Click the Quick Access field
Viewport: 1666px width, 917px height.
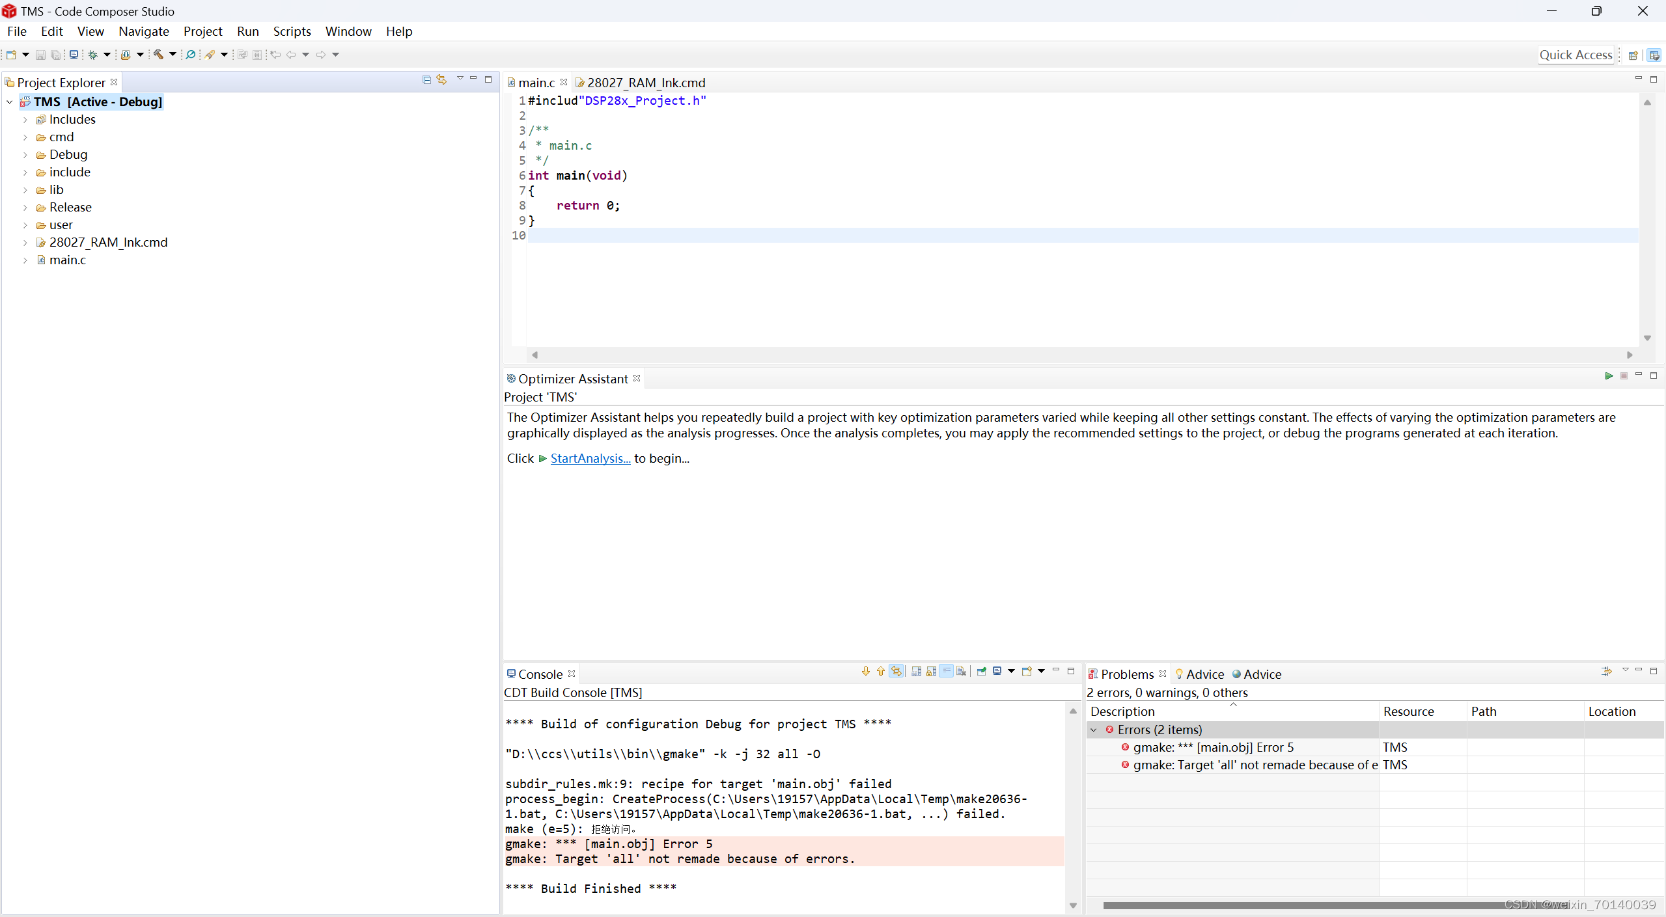tap(1576, 55)
